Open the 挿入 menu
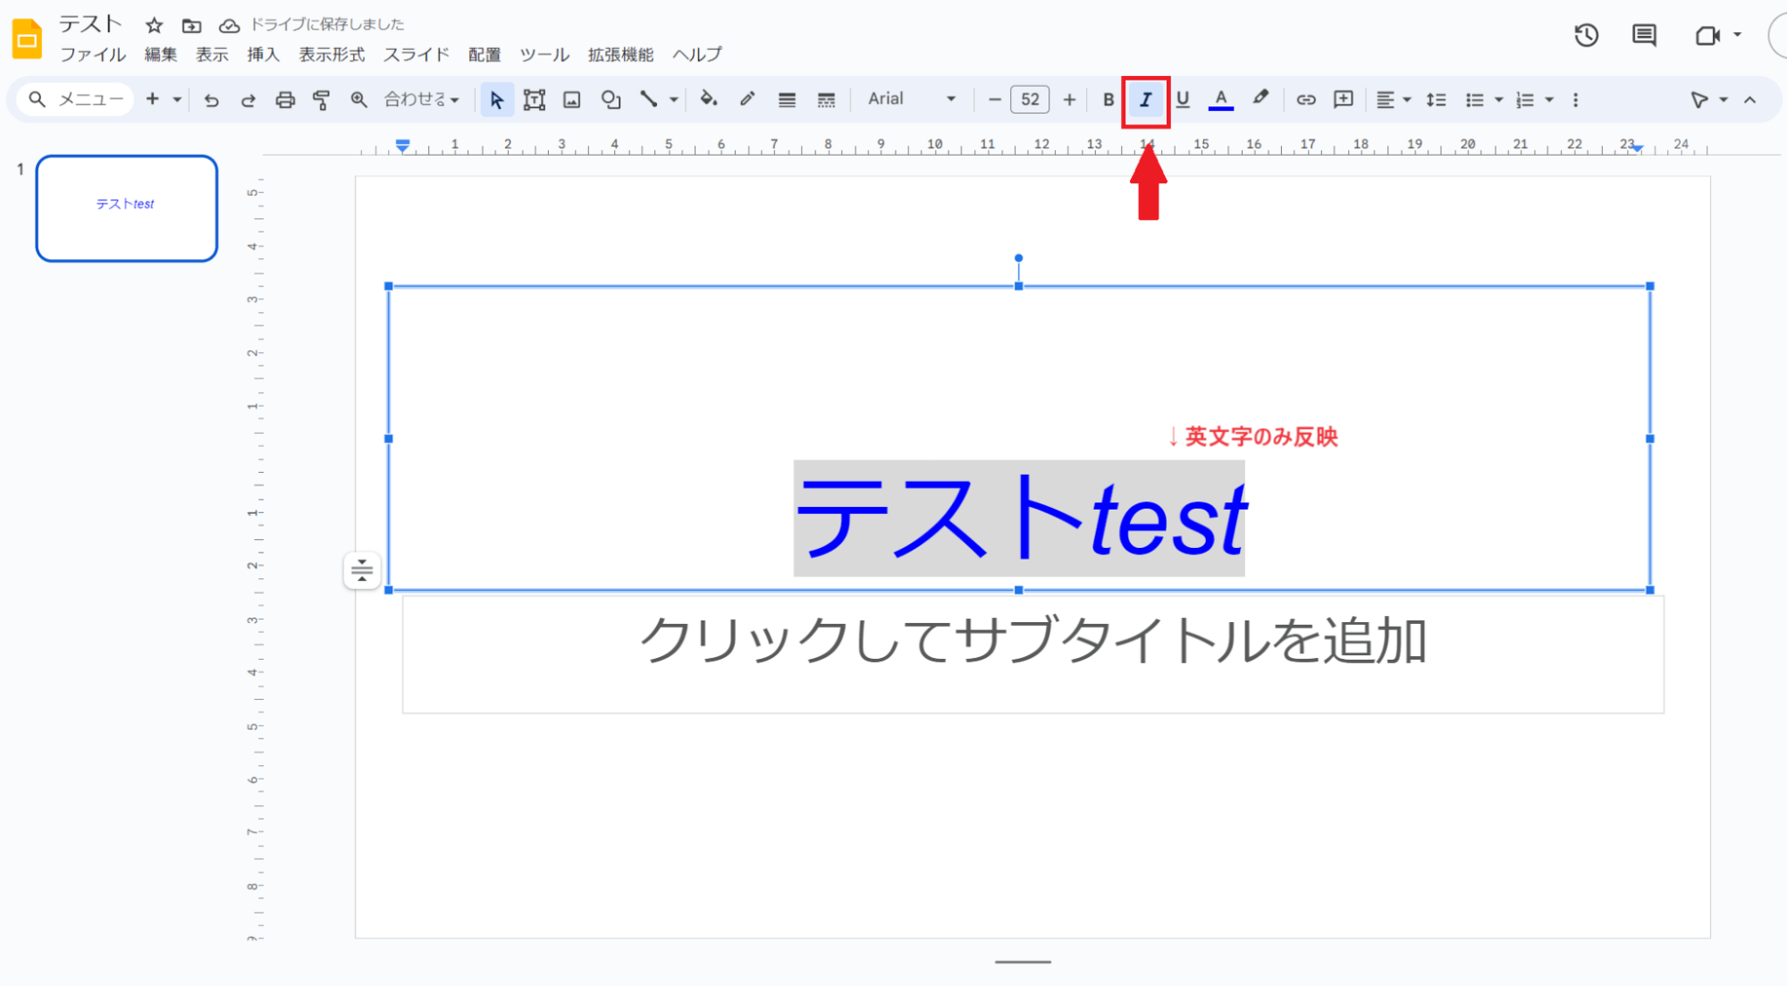The width and height of the screenshot is (1787, 986). click(263, 55)
